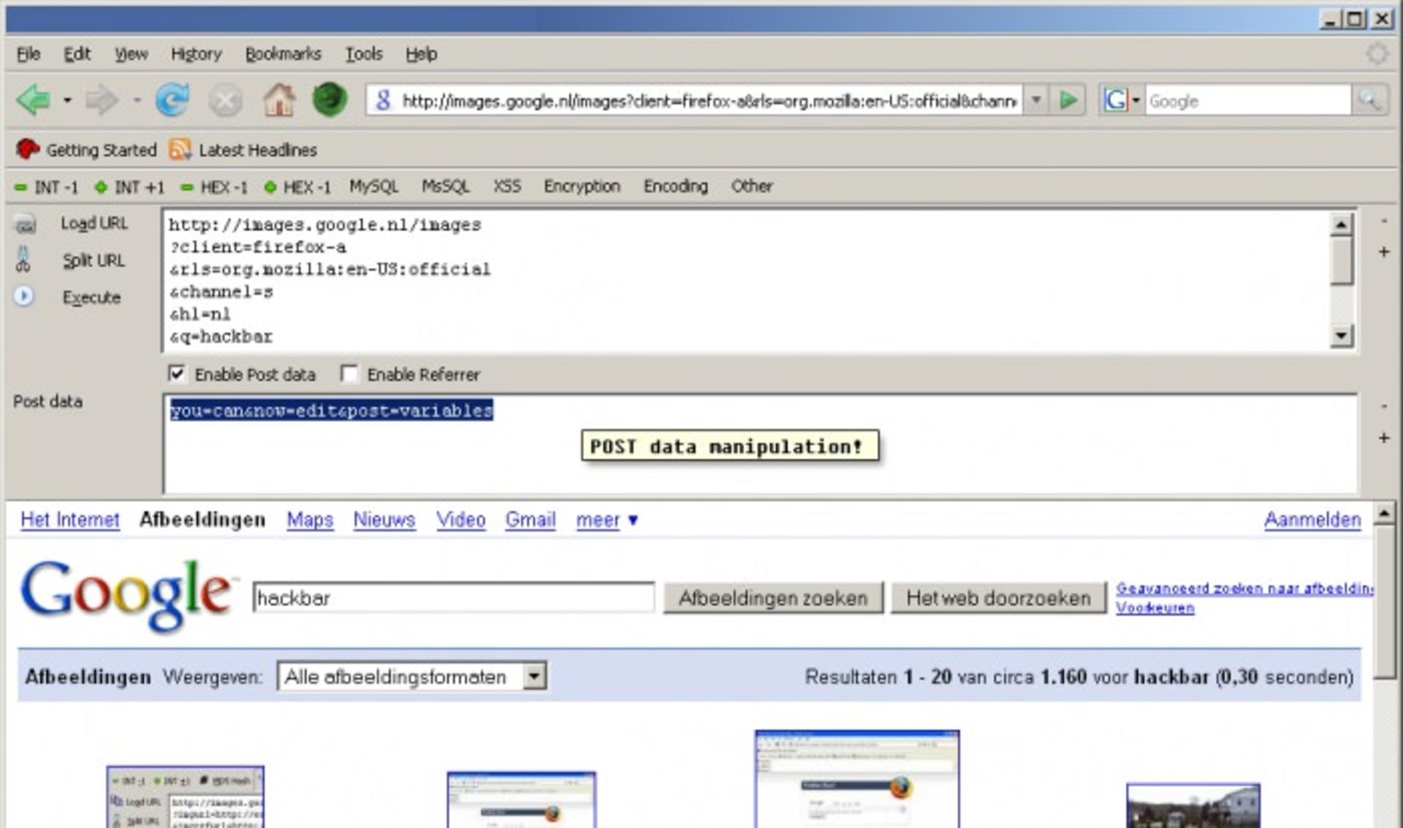Click HEX -1 with the minus icon
The image size is (1403, 828).
(214, 187)
